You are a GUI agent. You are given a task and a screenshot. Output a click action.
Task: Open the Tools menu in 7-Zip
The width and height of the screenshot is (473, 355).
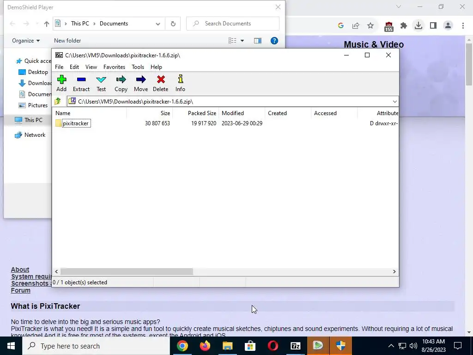click(138, 67)
